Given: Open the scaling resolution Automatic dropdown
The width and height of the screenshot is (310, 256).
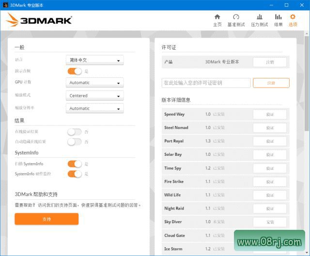Looking at the screenshot, I should [x=95, y=108].
